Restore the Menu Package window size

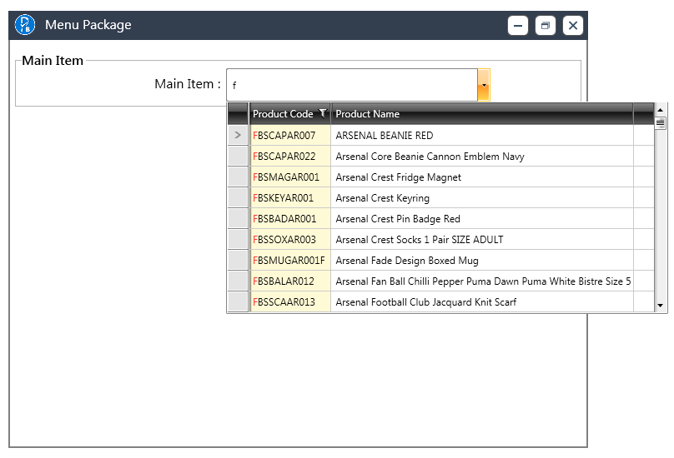546,26
